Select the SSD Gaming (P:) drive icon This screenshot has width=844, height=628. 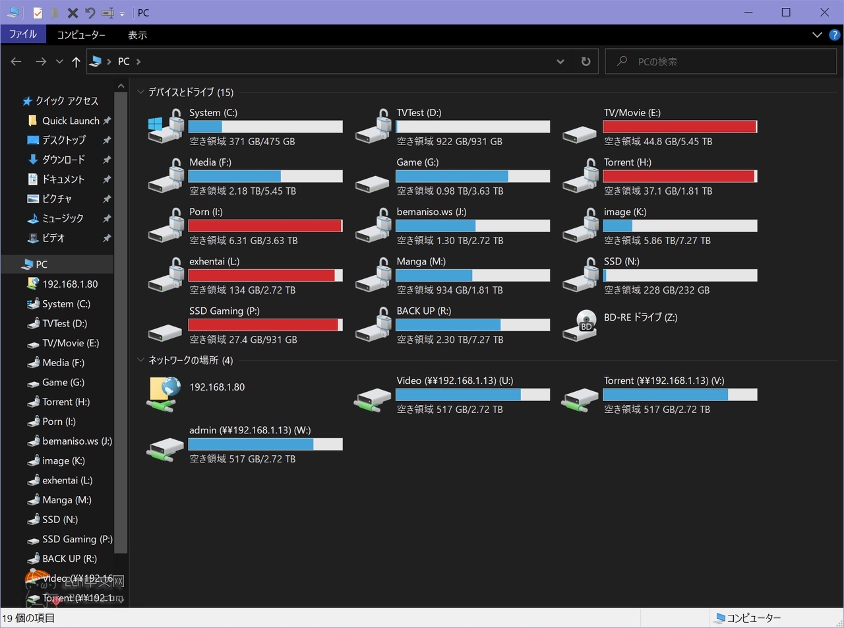(x=165, y=332)
